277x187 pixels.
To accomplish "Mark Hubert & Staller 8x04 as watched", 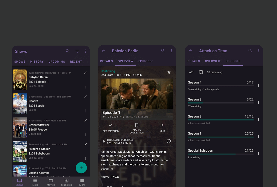I will pyautogui.click(x=85, y=144).
